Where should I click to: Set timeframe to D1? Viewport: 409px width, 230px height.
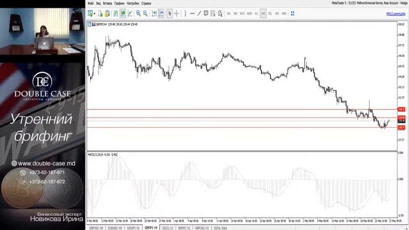[270, 13]
